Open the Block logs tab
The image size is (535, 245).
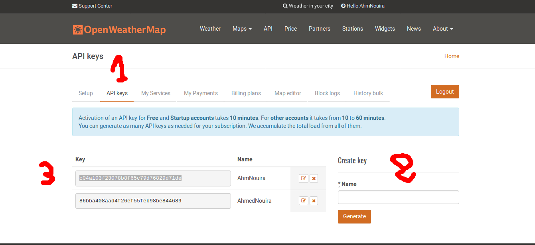[327, 93]
